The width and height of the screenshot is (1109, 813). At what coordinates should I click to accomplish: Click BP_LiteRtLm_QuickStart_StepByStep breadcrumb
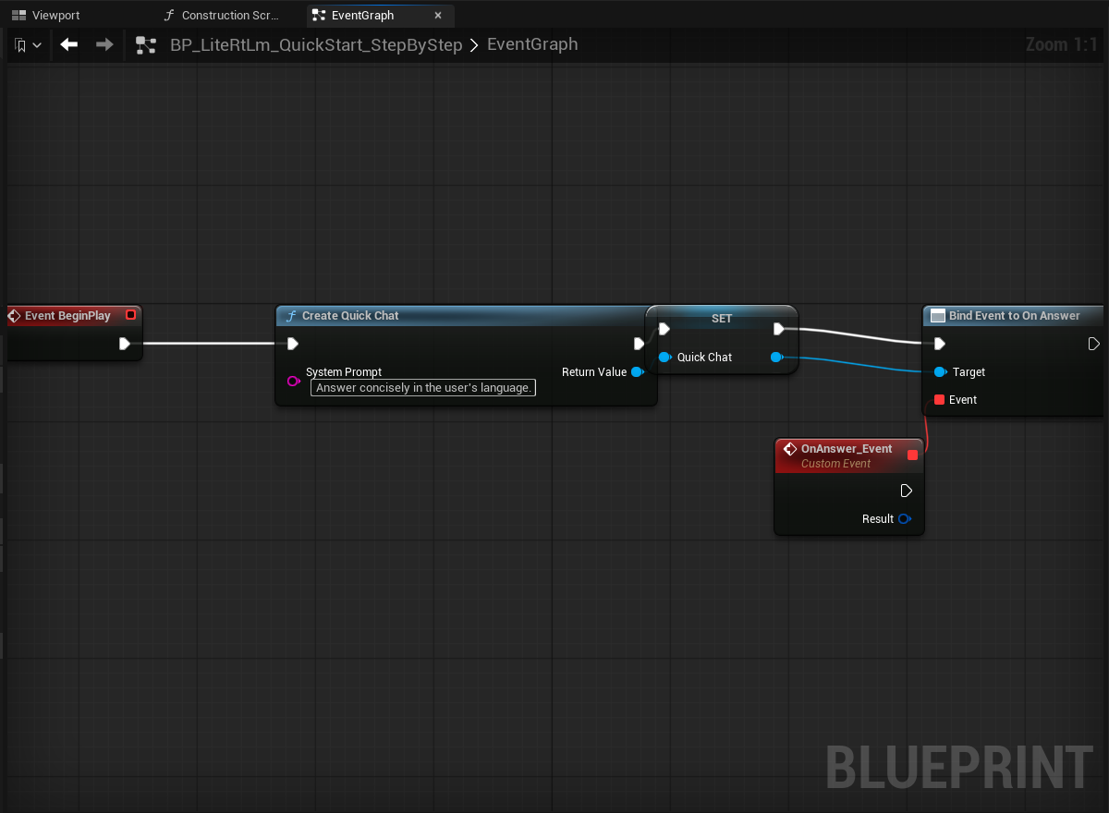(x=316, y=44)
